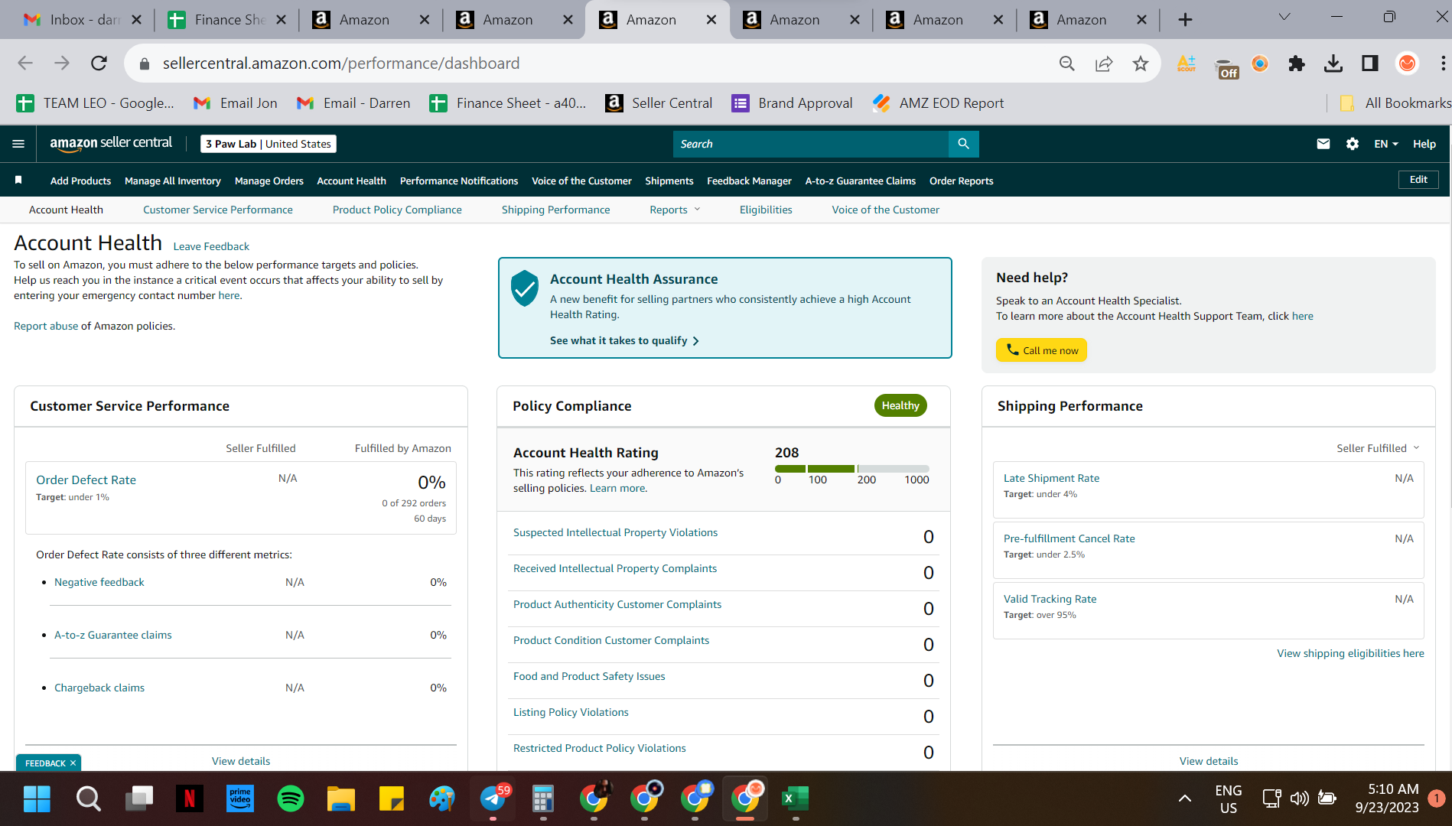Open Netflix from the taskbar
This screenshot has height=826, width=1452.
[189, 799]
